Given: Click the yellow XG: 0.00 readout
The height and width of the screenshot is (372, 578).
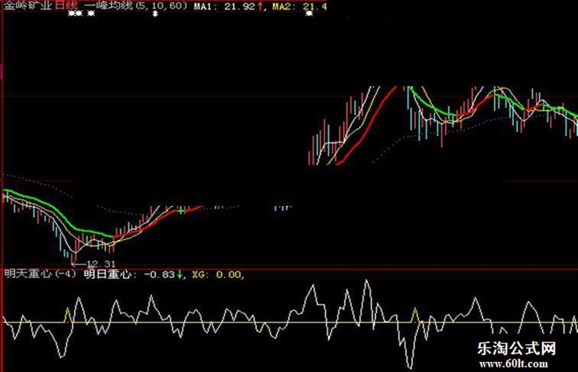Looking at the screenshot, I should coord(217,274).
